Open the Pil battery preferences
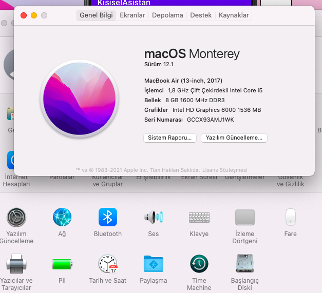Image resolution: width=322 pixels, height=293 pixels. [62, 264]
